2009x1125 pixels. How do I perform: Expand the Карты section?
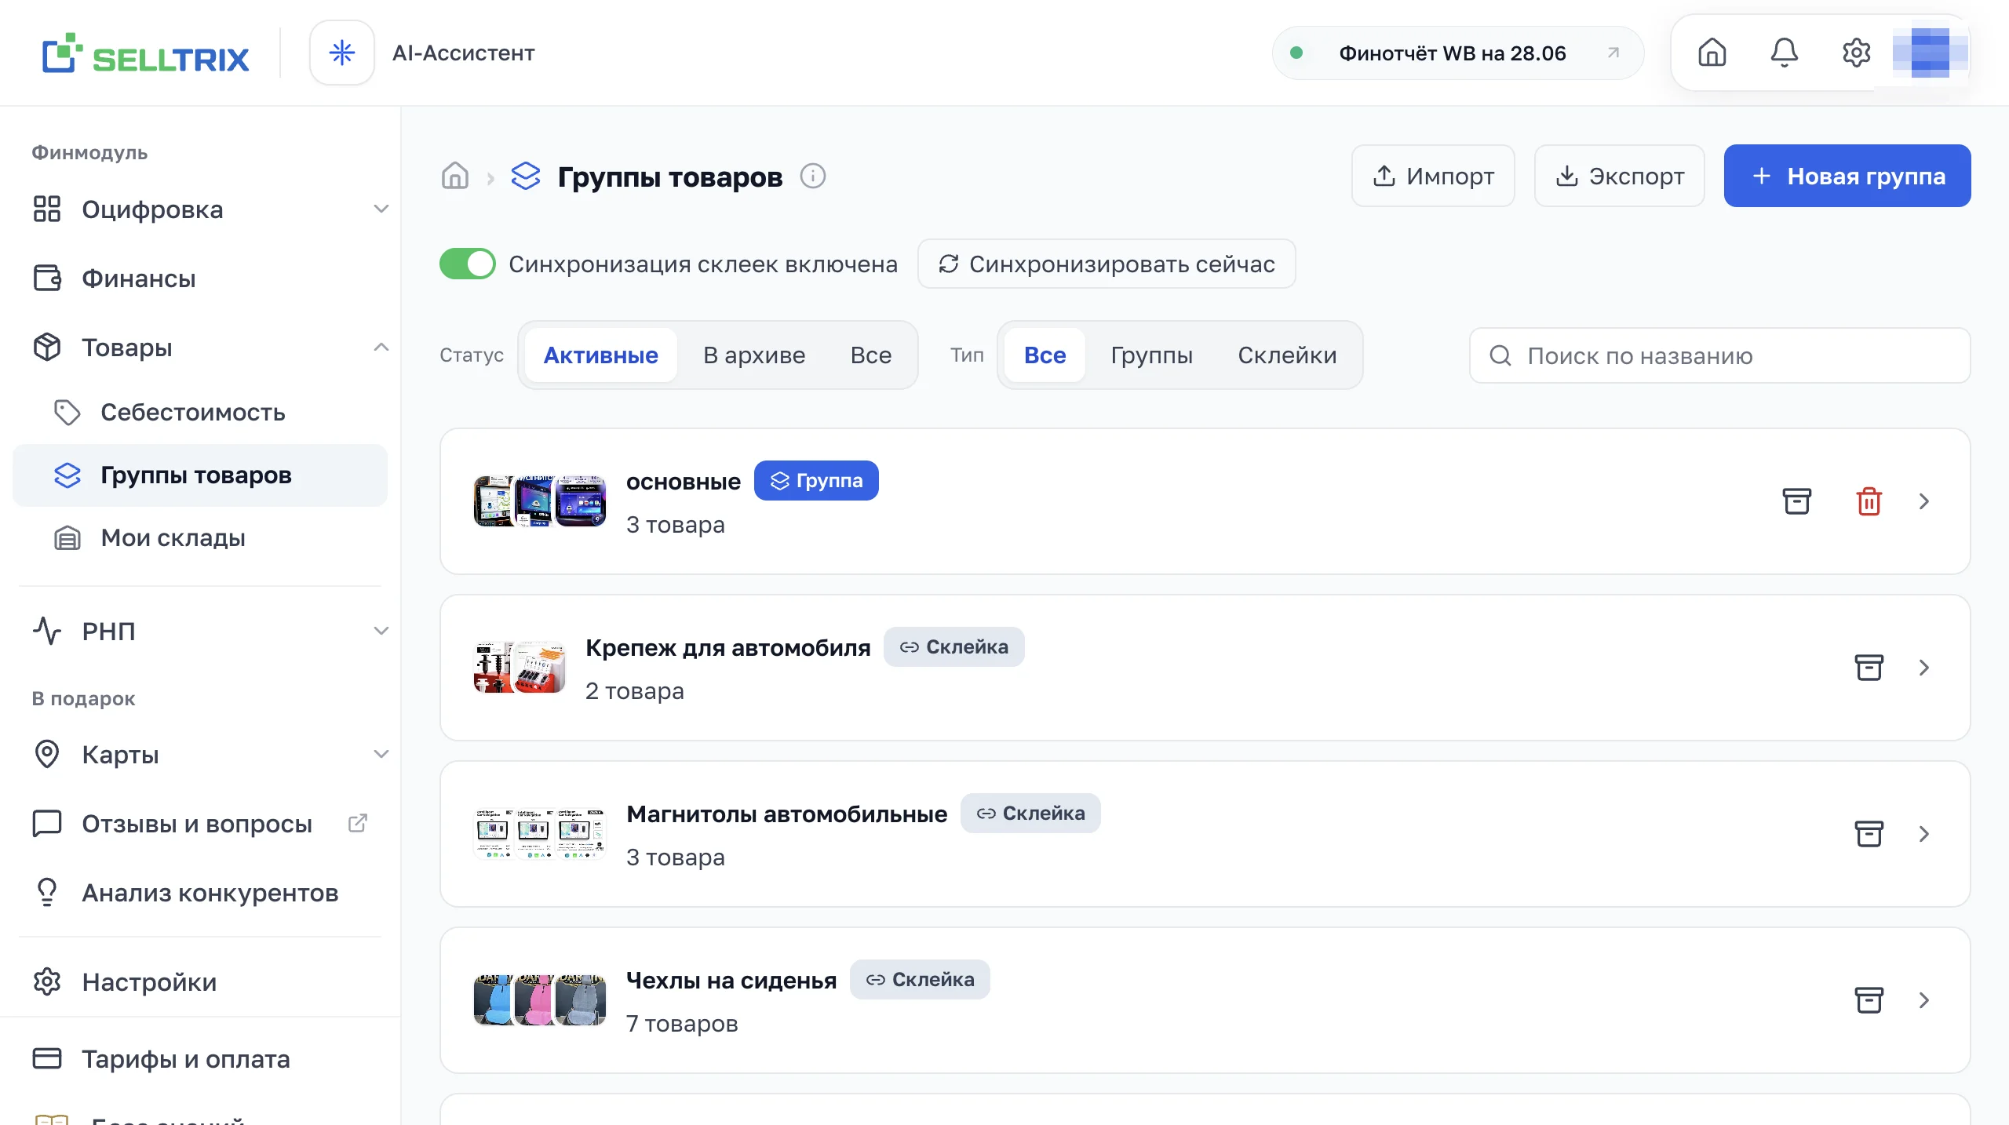coord(381,754)
